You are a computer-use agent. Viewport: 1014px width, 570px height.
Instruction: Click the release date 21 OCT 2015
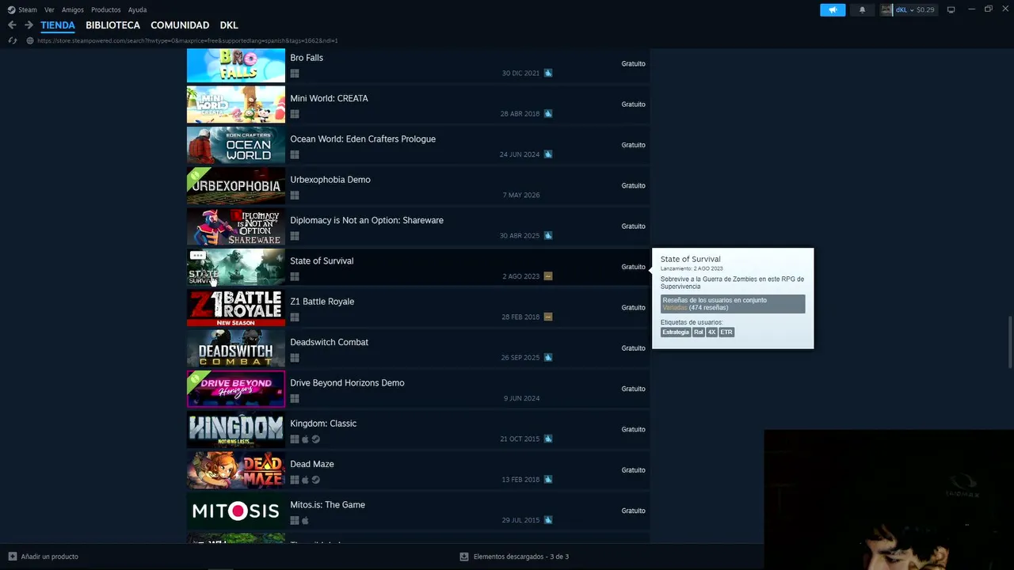tap(520, 439)
